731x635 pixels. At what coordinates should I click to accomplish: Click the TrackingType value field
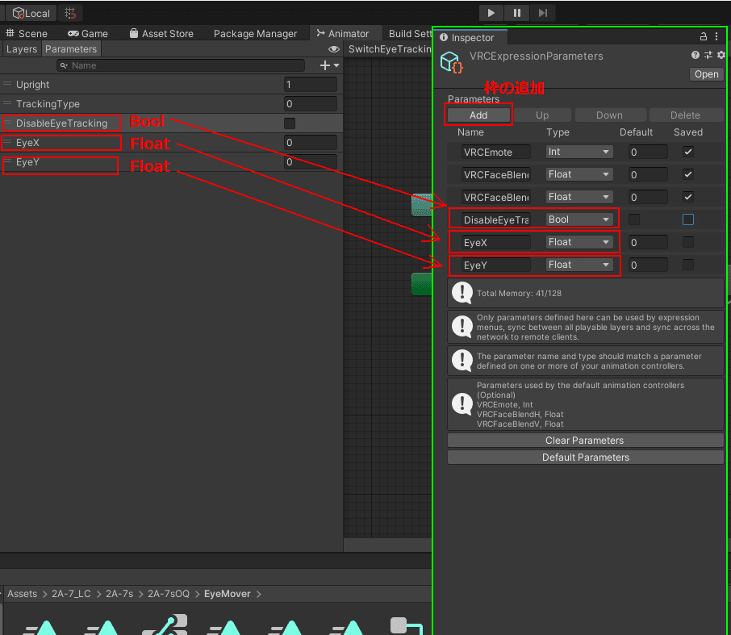tap(310, 103)
